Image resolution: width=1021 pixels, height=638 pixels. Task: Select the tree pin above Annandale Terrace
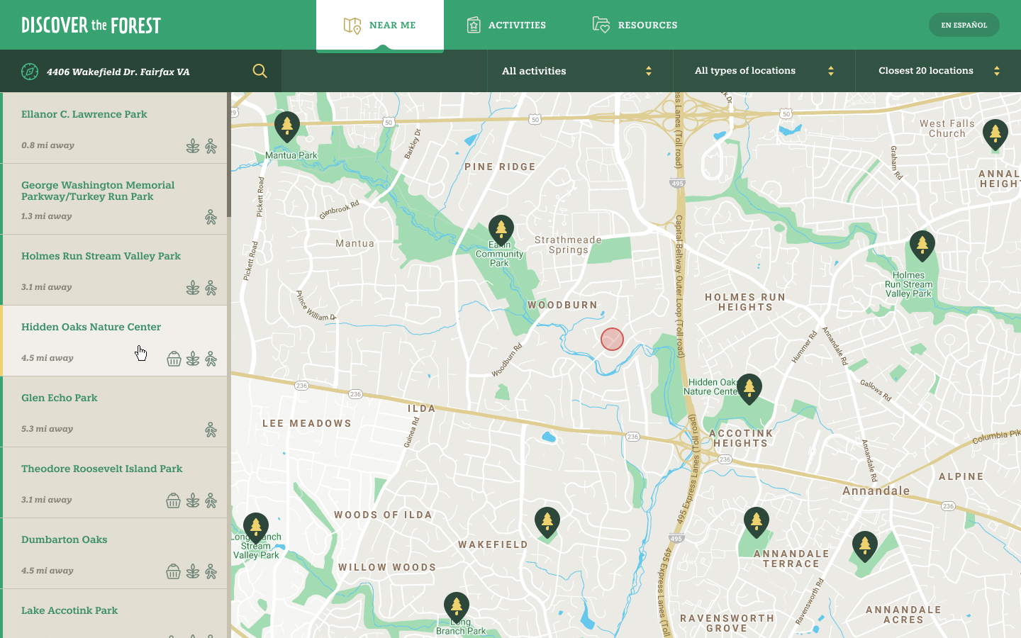tap(757, 523)
